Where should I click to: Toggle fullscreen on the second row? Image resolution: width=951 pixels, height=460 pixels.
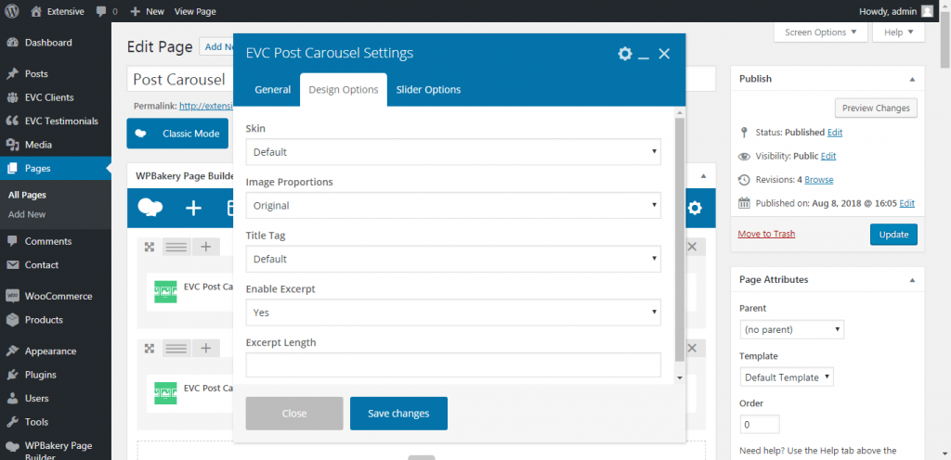[150, 348]
